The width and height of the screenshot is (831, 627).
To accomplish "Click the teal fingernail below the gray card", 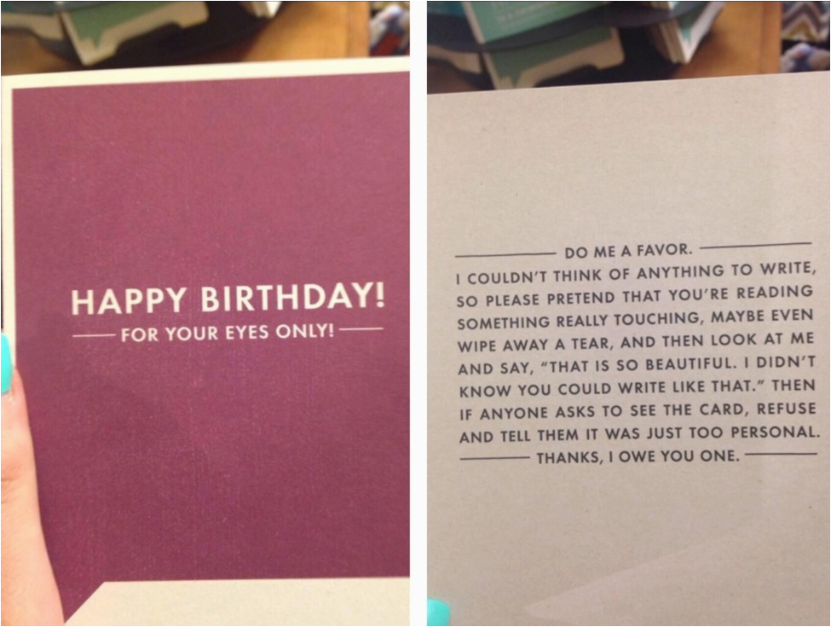I will [438, 612].
